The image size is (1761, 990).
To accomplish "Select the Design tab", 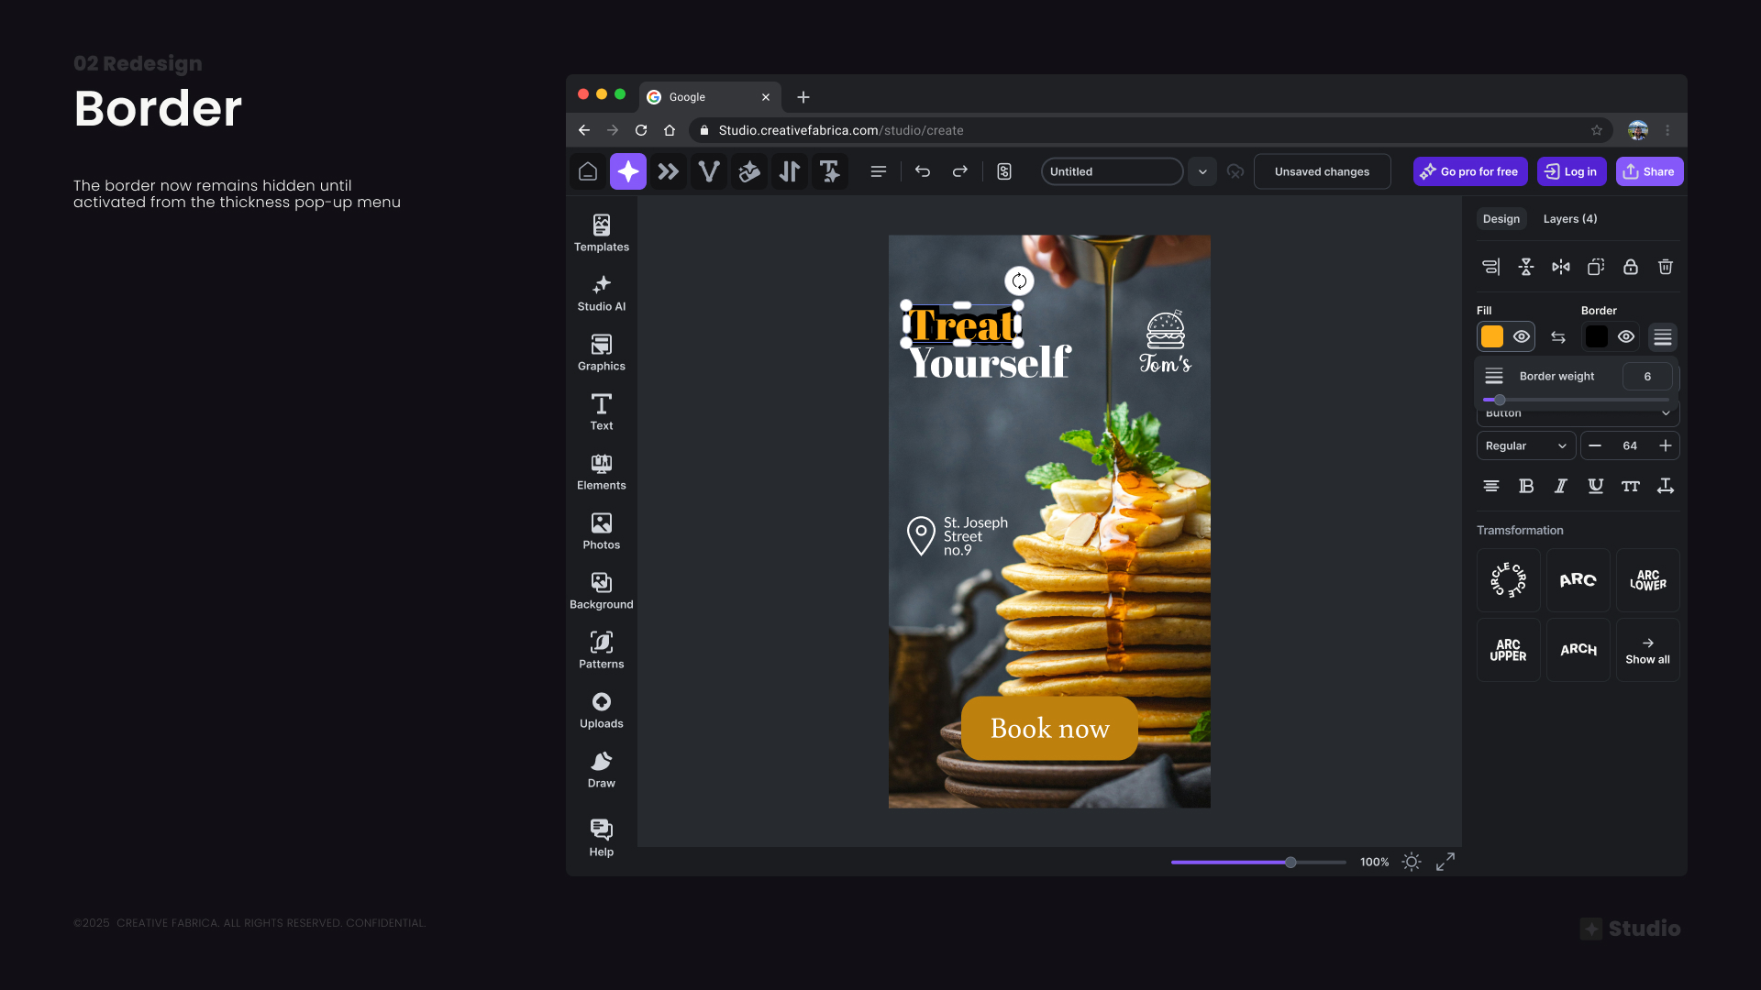I will [1501, 219].
